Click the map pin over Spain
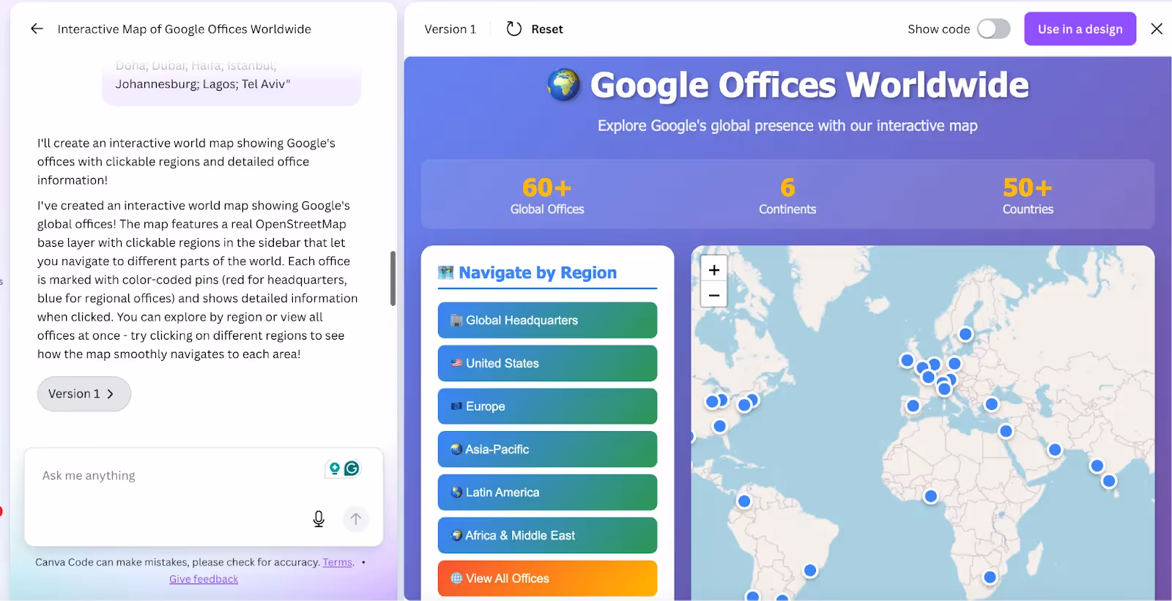Screen dimensions: 1172x601 [913, 406]
